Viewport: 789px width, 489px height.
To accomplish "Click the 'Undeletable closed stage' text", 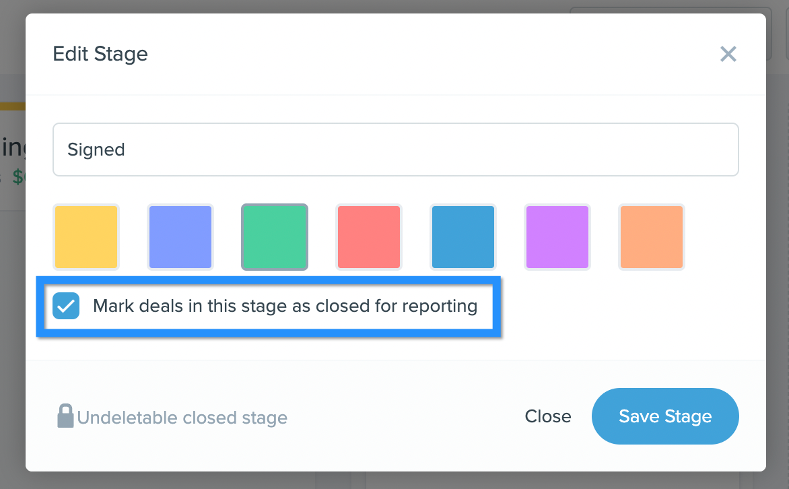I will click(x=182, y=418).
